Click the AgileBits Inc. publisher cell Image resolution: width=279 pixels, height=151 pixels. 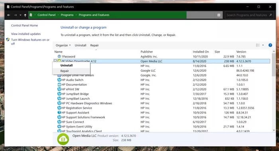coord(149,57)
